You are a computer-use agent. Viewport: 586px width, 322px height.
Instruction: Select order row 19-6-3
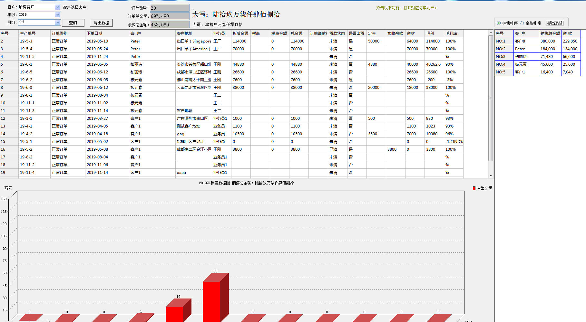click(232, 87)
